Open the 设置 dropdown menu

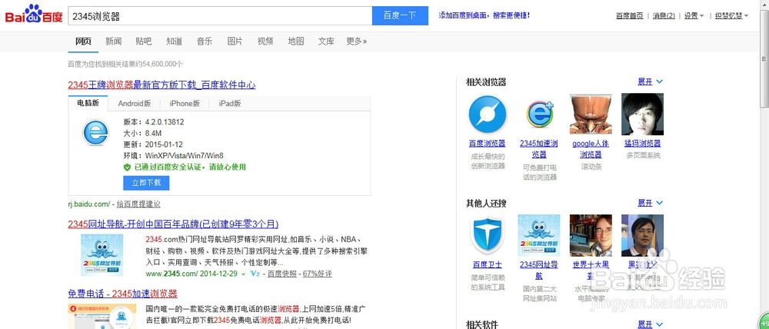(x=694, y=15)
